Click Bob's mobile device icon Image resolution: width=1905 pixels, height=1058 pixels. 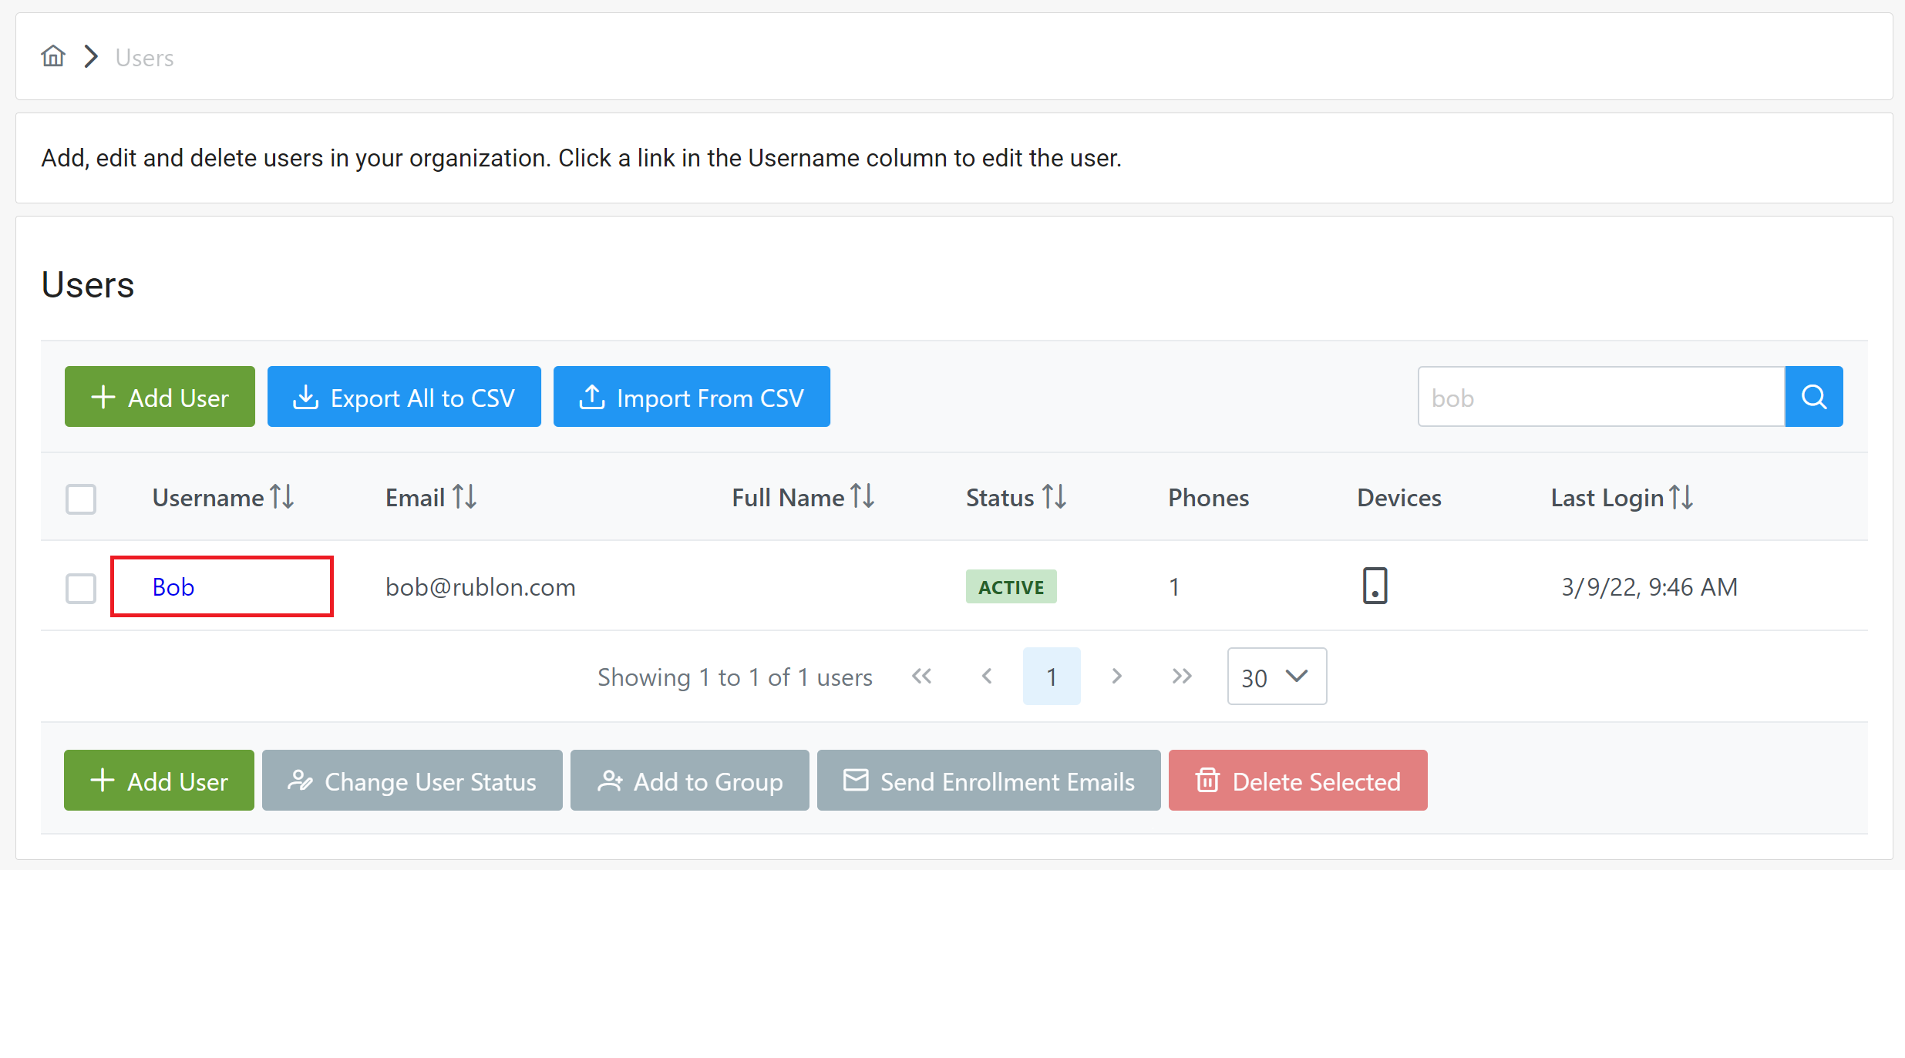pyautogui.click(x=1375, y=586)
